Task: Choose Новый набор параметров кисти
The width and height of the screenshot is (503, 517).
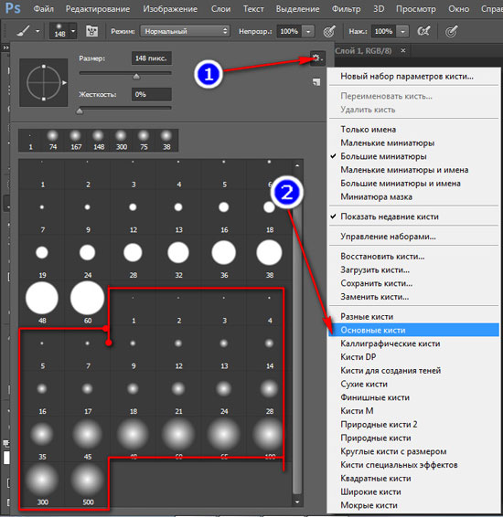Action: point(413,77)
